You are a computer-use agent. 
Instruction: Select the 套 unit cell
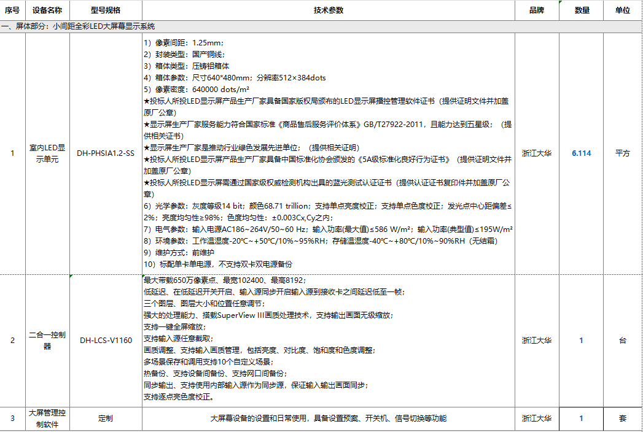pyautogui.click(x=623, y=418)
